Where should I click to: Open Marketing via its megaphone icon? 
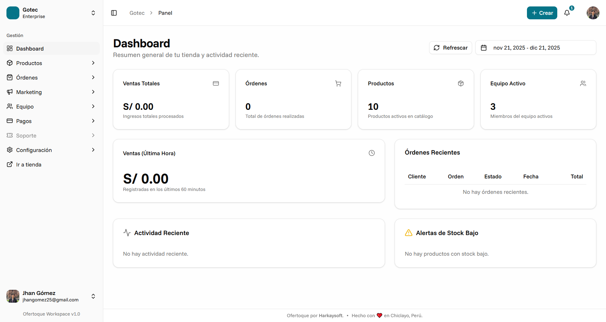click(x=10, y=92)
